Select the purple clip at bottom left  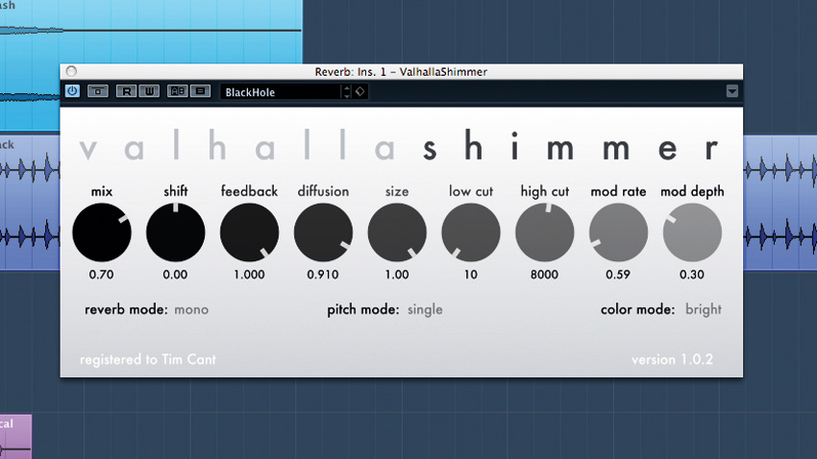(15, 437)
